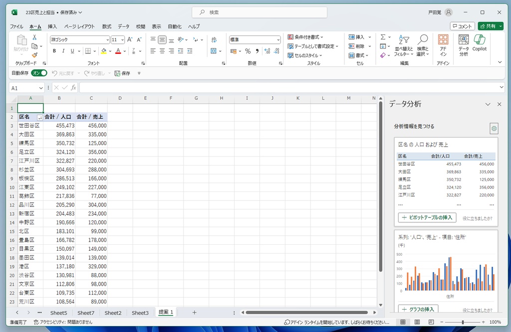The height and width of the screenshot is (332, 511).
Task: Expand the Conditional Formatting menu
Action: click(x=305, y=37)
